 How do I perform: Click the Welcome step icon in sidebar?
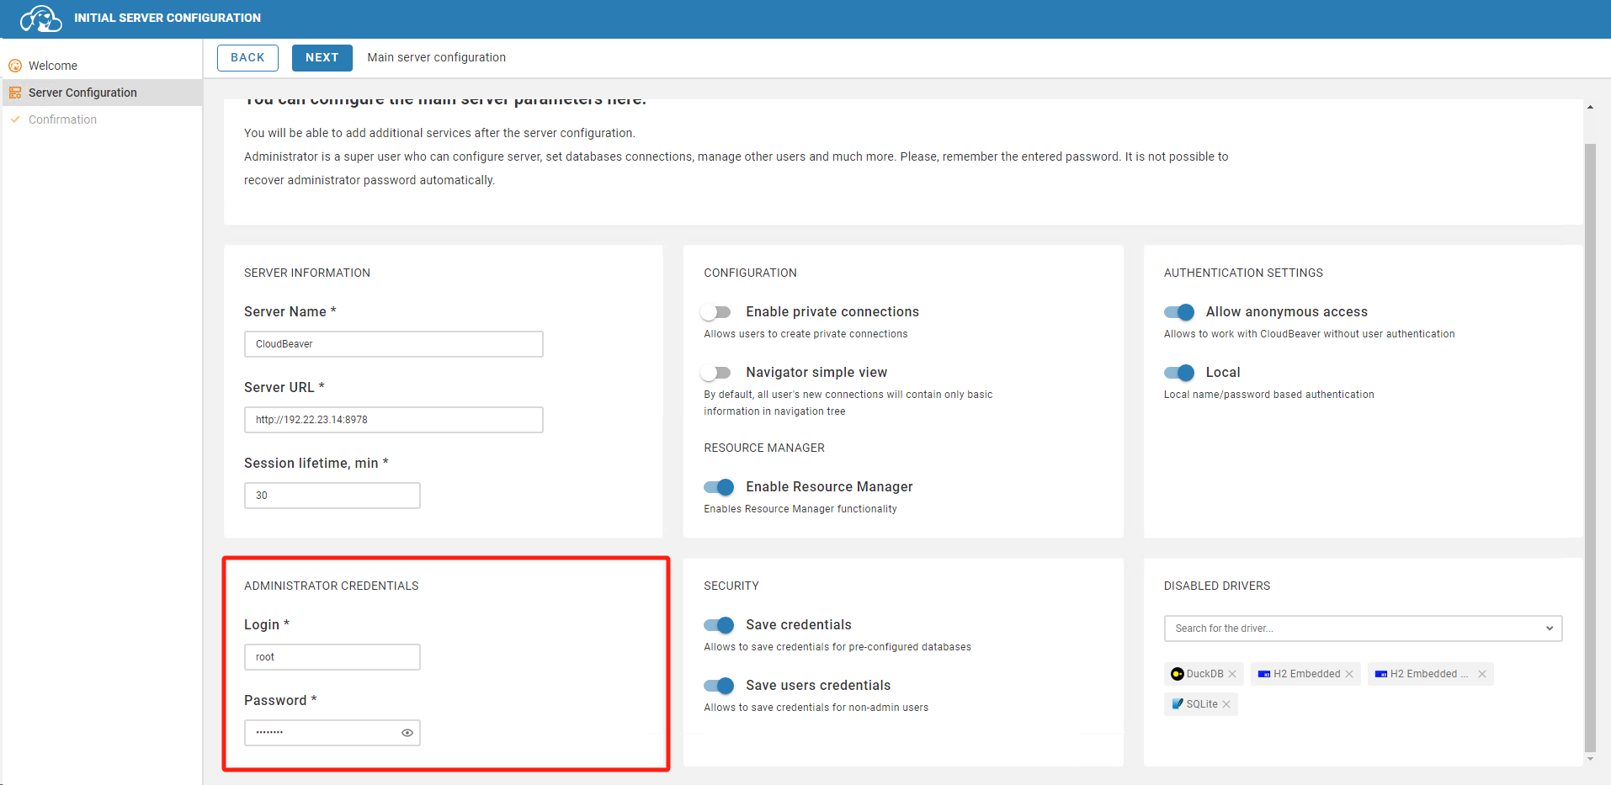(15, 66)
